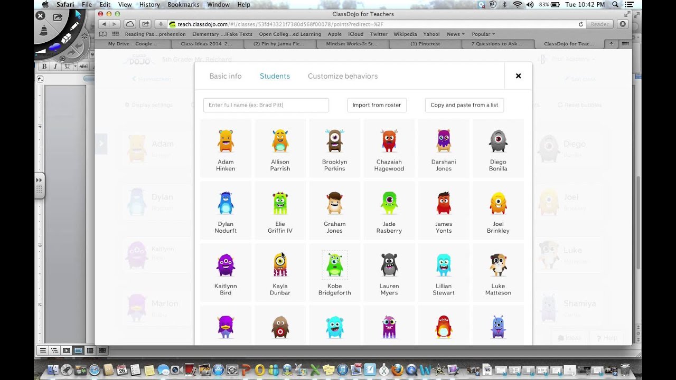Choose Chazaiah Hagewood's red bearded avatar
Image resolution: width=676 pixels, height=380 pixels.
coord(389,140)
